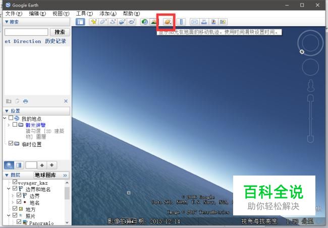Open the ruler measurement tool
328x228 pixels.
pos(181,22)
